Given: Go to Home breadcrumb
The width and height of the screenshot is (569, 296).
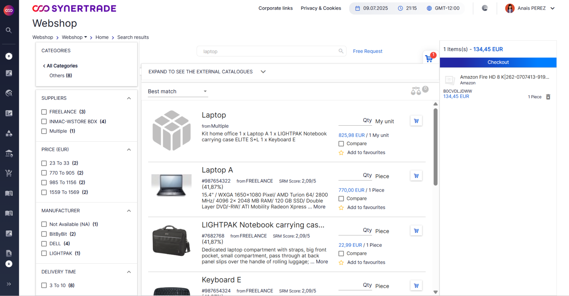Looking at the screenshot, I should click(x=102, y=37).
